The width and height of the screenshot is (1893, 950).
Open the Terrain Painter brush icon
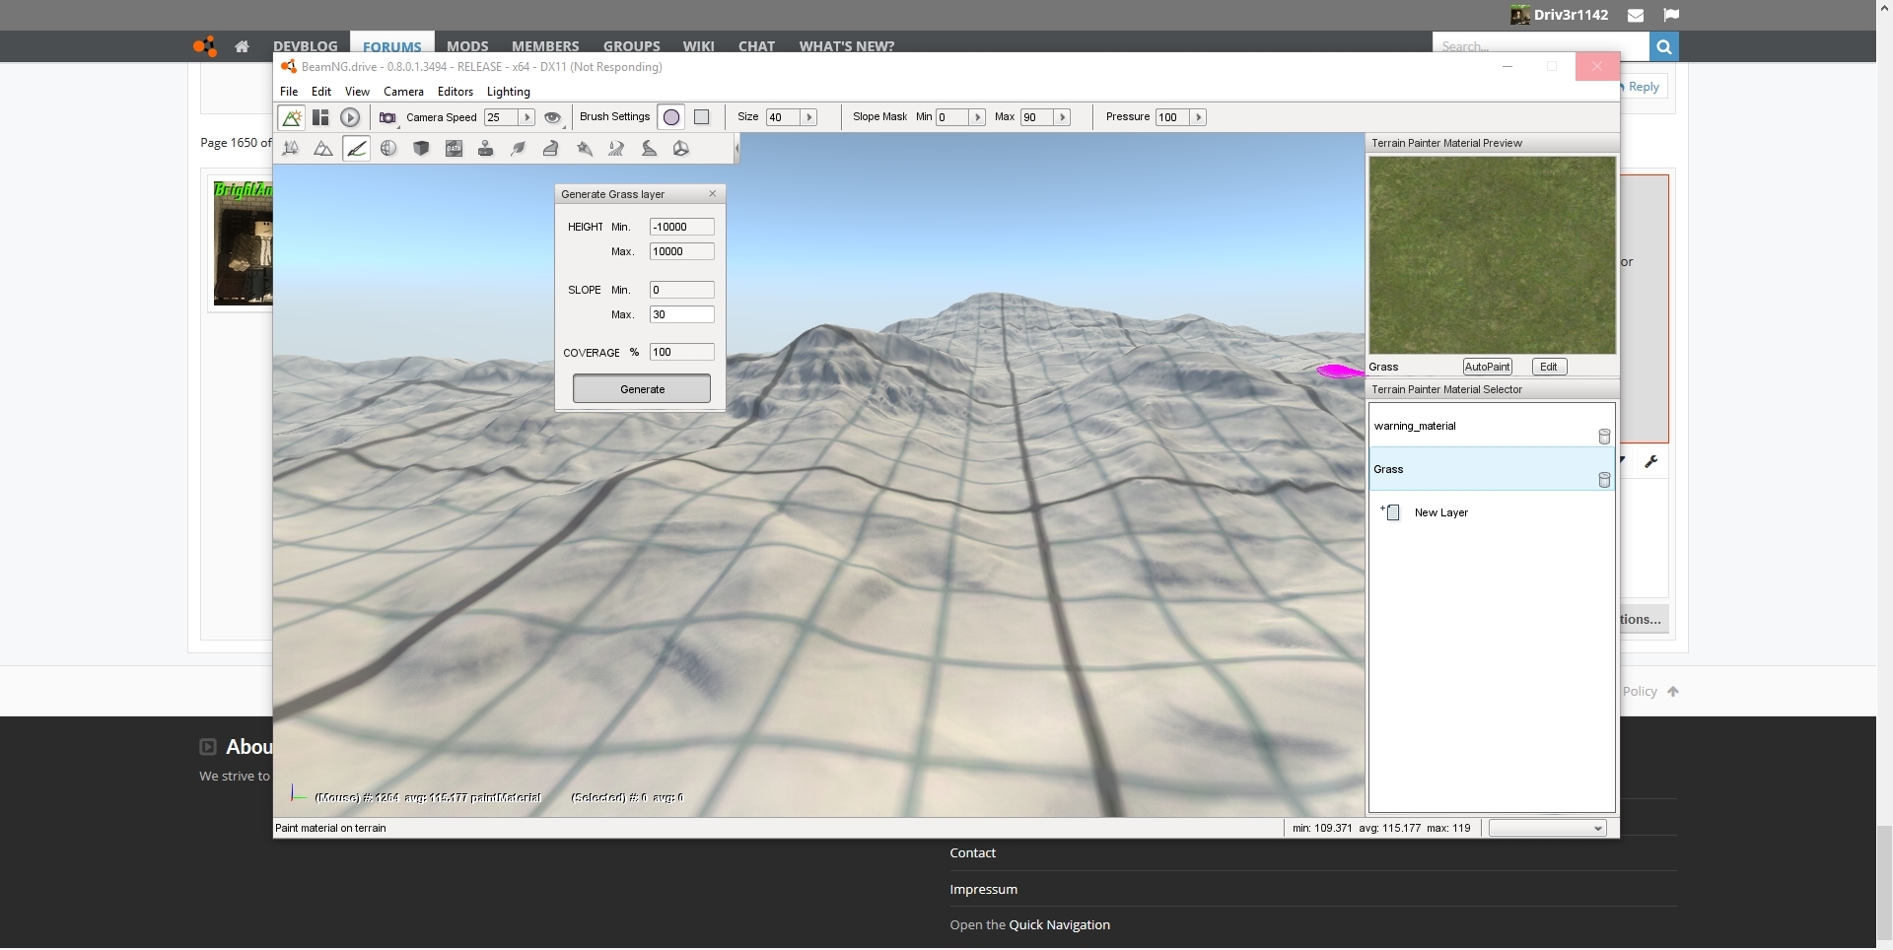click(x=356, y=149)
